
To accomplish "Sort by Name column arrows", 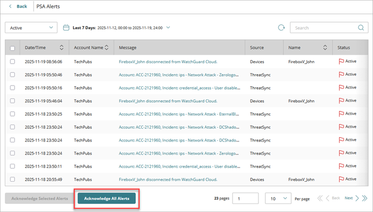I will coord(325,48).
